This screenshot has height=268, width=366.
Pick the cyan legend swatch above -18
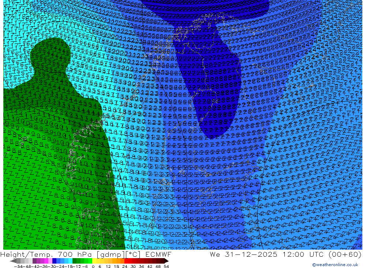pyautogui.click(x=70, y=261)
